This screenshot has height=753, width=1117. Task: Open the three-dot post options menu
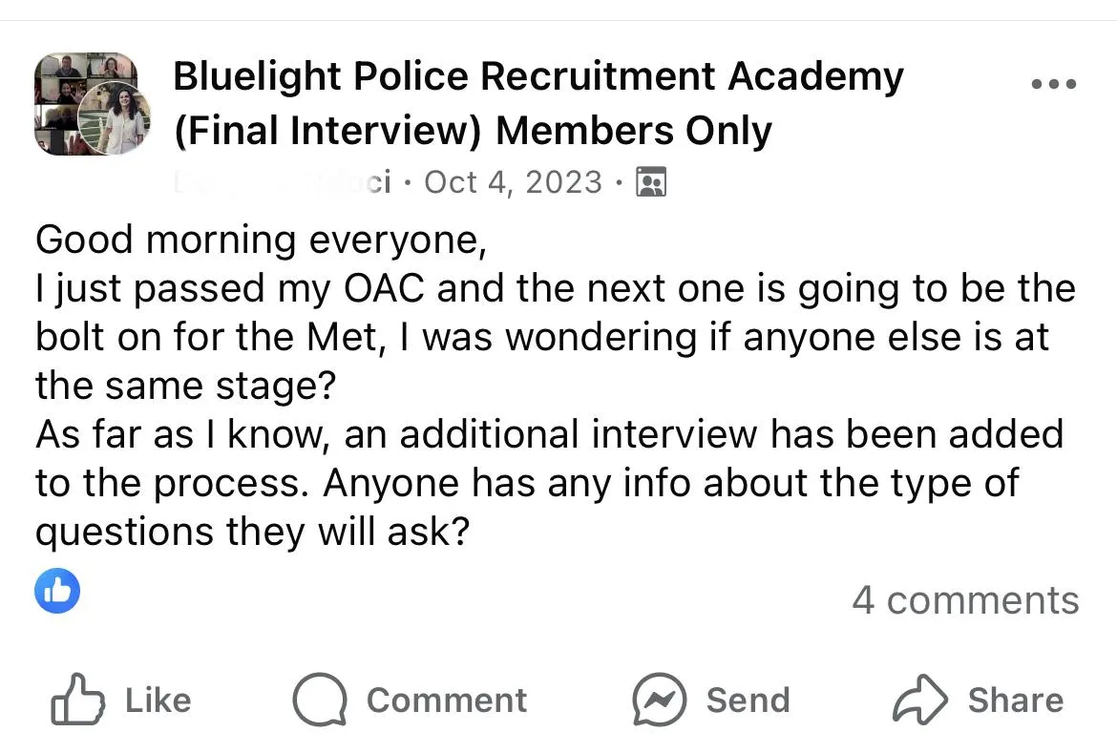[x=1054, y=84]
